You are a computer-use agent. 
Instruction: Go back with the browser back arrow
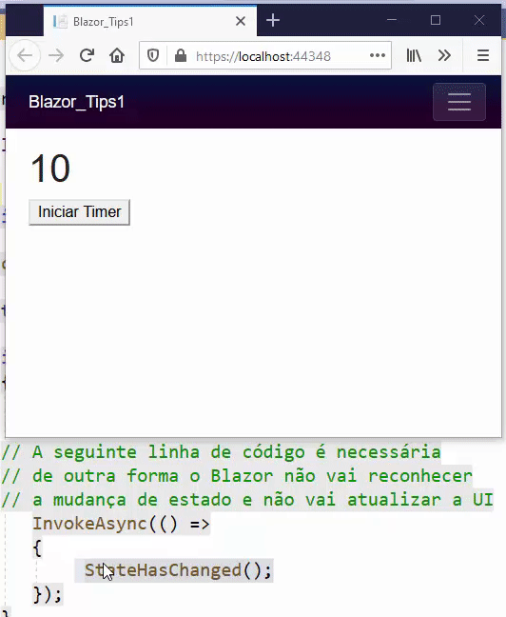[25, 55]
